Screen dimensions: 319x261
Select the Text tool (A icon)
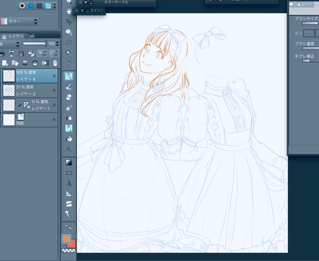click(x=69, y=183)
